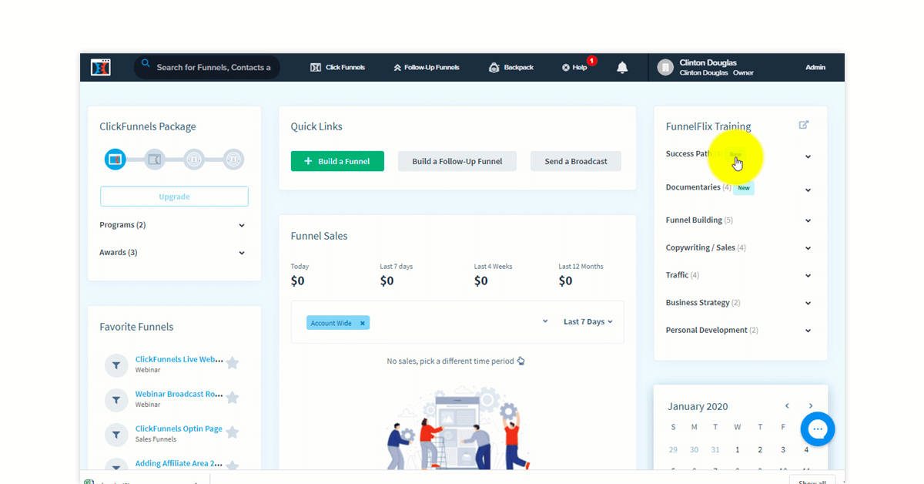Click funnel icon beside Webinar Broadcast Room
The image size is (924, 484).
click(x=116, y=400)
